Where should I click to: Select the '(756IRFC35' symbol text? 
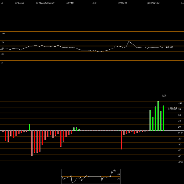point(153,3)
